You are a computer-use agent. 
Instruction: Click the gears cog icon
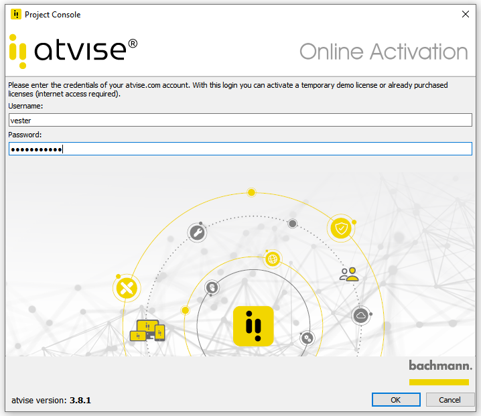pyautogui.click(x=307, y=338)
